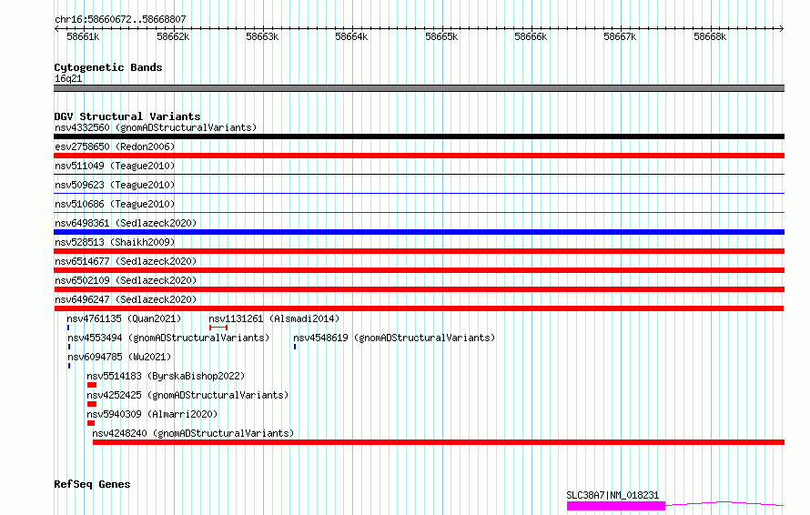Click the chr16:58660672..58668807 region label

click(x=120, y=19)
